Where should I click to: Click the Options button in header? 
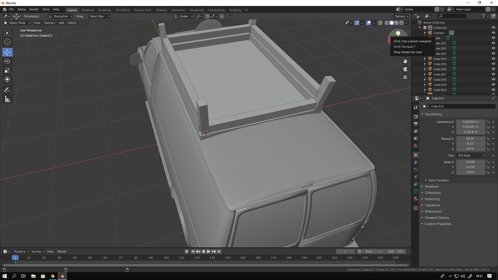pos(401,16)
